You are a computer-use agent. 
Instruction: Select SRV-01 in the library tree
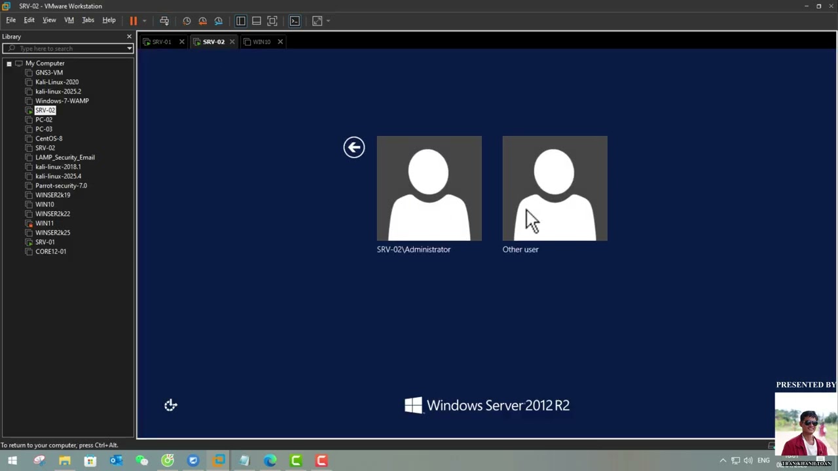(x=45, y=242)
